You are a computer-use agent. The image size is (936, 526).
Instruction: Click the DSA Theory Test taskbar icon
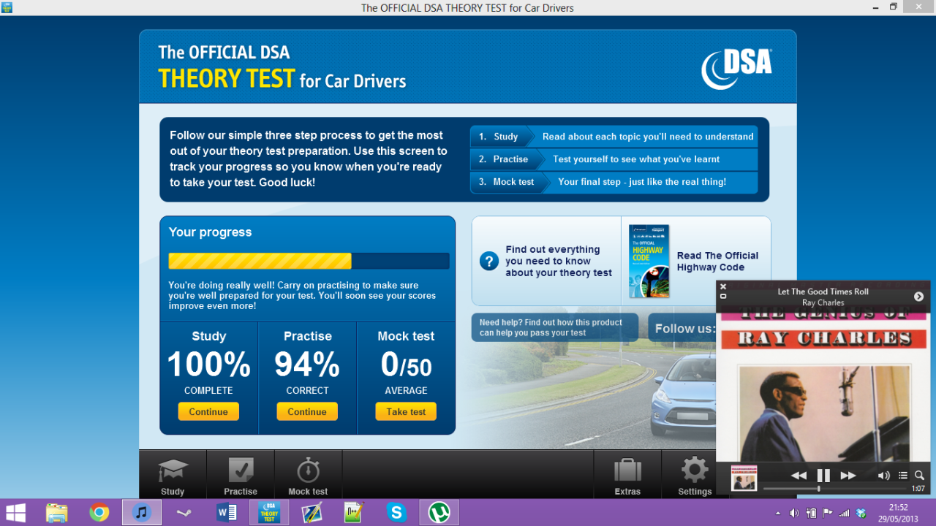pos(269,512)
